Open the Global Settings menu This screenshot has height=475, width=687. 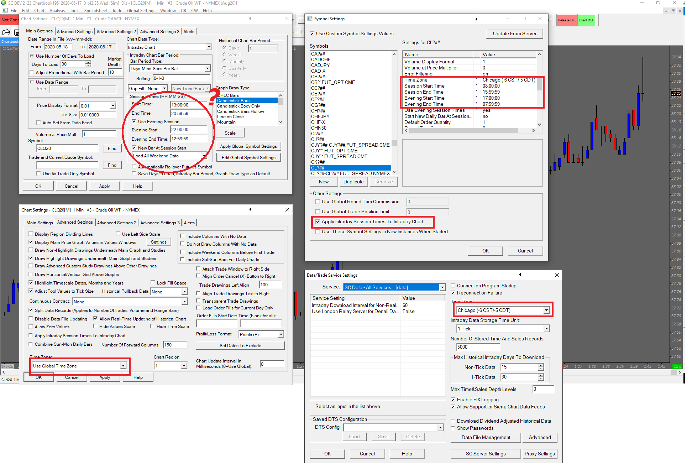[141, 11]
